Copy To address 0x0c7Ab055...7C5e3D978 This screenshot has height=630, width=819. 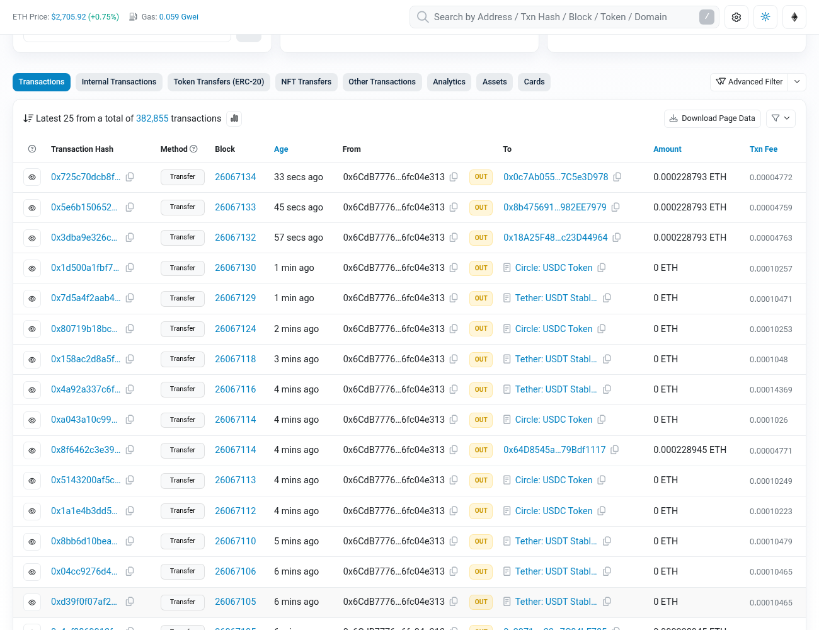617,177
